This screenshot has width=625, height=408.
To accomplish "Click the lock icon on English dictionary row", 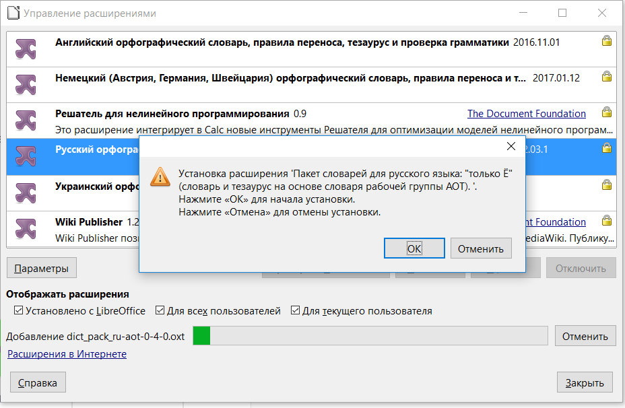I will click(x=606, y=41).
